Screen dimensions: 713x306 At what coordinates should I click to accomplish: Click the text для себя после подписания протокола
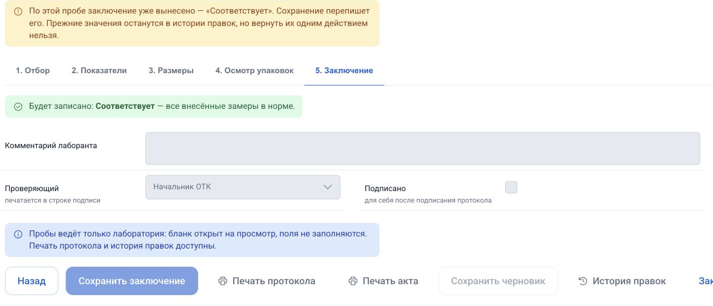[x=428, y=200]
